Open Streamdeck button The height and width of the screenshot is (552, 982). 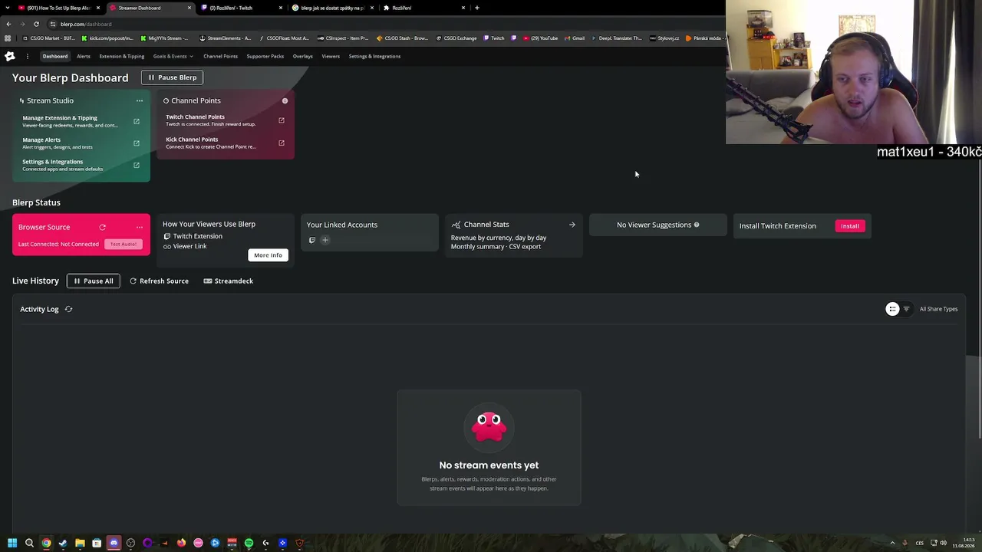point(229,281)
